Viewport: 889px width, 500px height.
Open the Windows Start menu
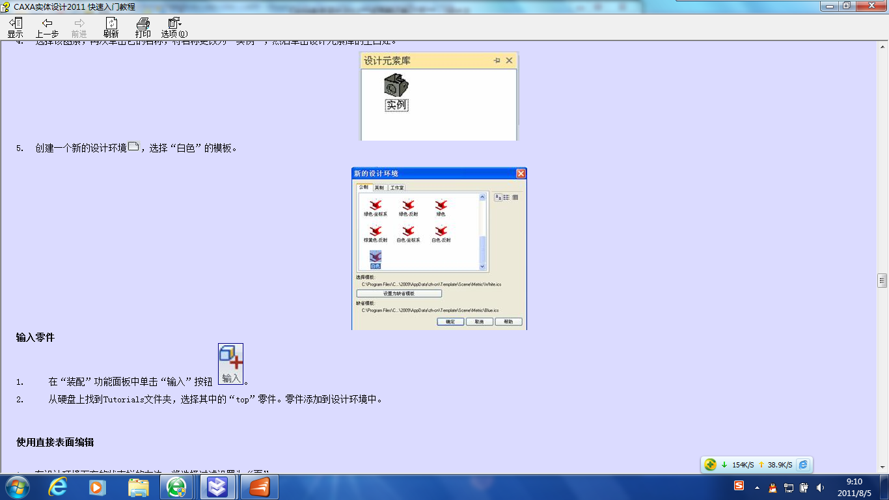[16, 487]
